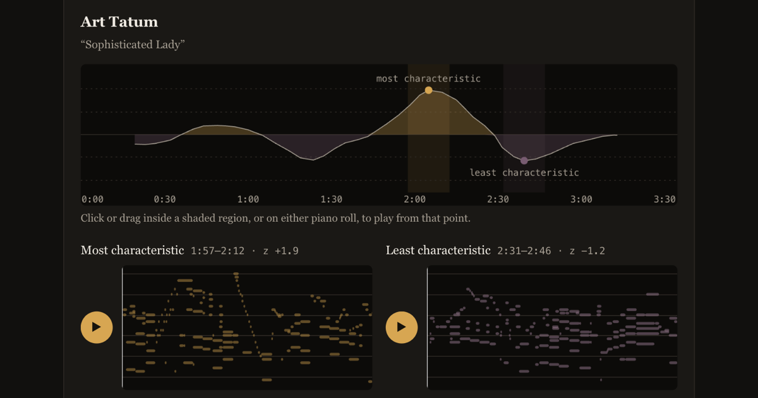Click the "Sophisticated Lady" song title
This screenshot has height=398, width=758.
pyautogui.click(x=133, y=45)
